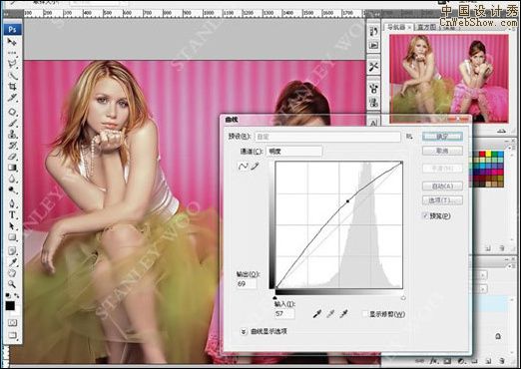Select the Gradient tool
The image size is (521, 369).
tap(12, 168)
